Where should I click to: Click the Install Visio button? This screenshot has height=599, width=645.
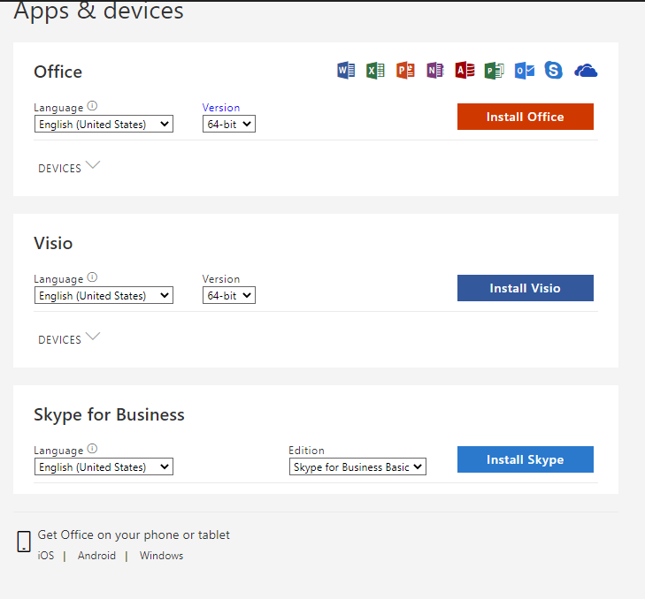click(526, 288)
